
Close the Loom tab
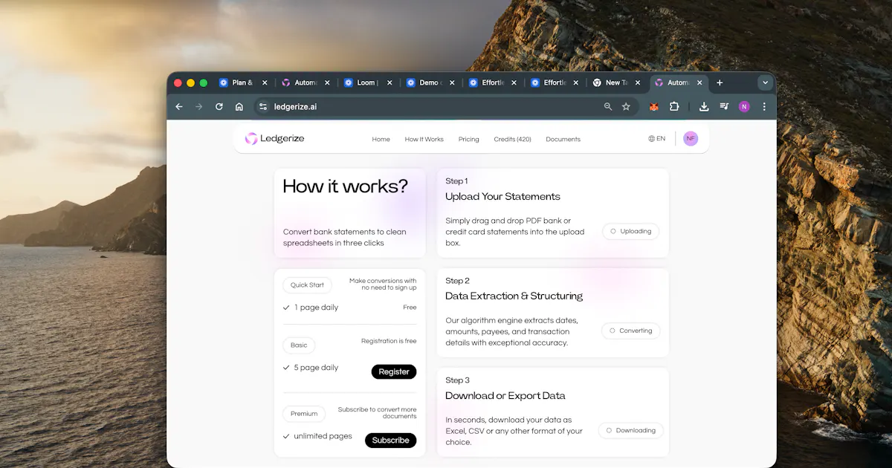(x=390, y=82)
